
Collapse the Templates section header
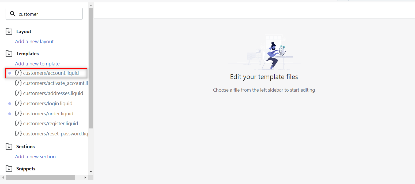click(27, 54)
